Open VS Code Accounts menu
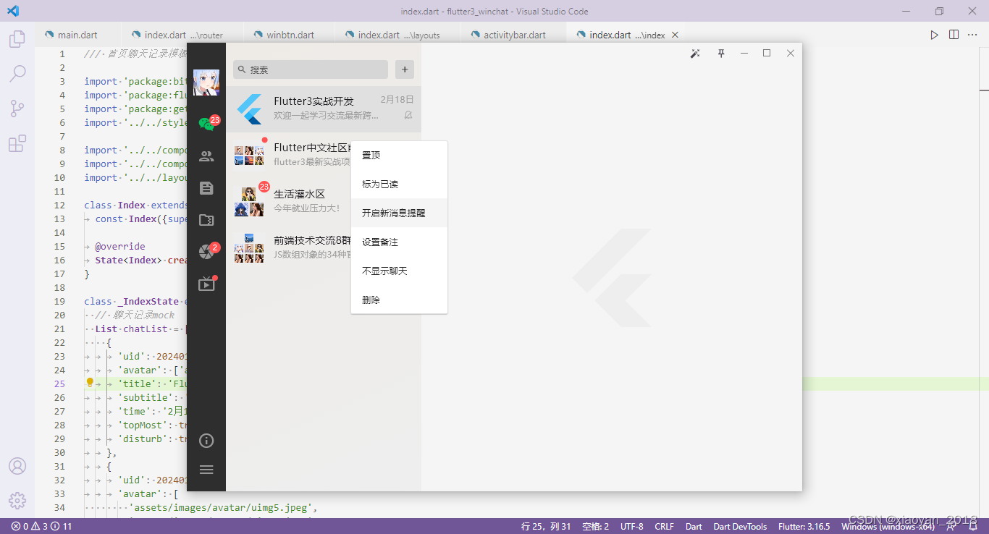The image size is (989, 534). [x=17, y=466]
